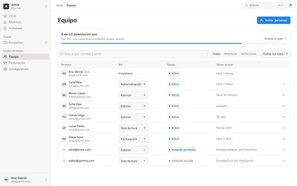Click the search magnifier icon in top bar
The width and height of the screenshot is (297, 186).
[246, 5]
